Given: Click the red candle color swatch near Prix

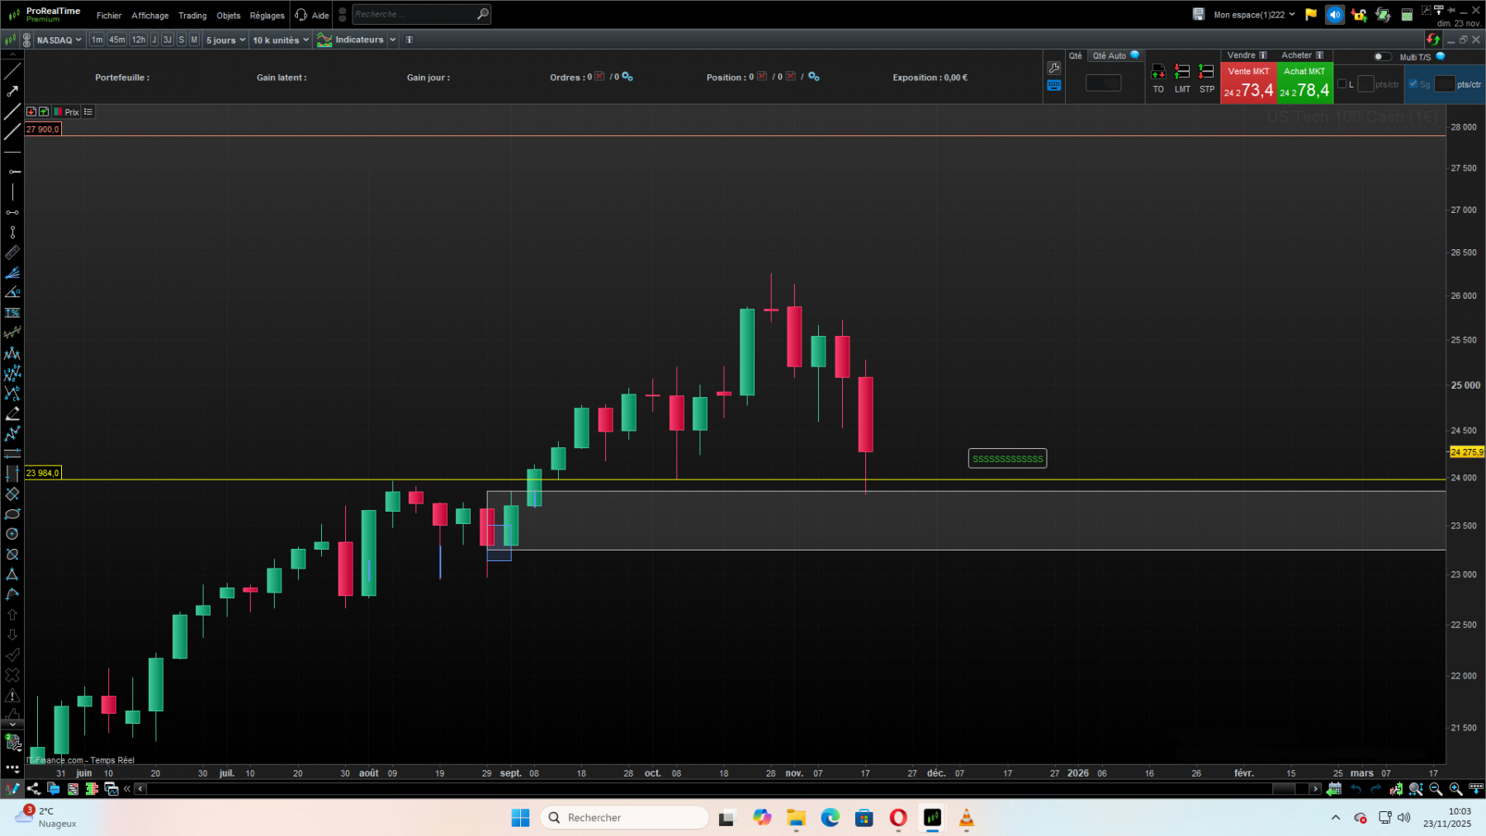Looking at the screenshot, I should 59,111.
